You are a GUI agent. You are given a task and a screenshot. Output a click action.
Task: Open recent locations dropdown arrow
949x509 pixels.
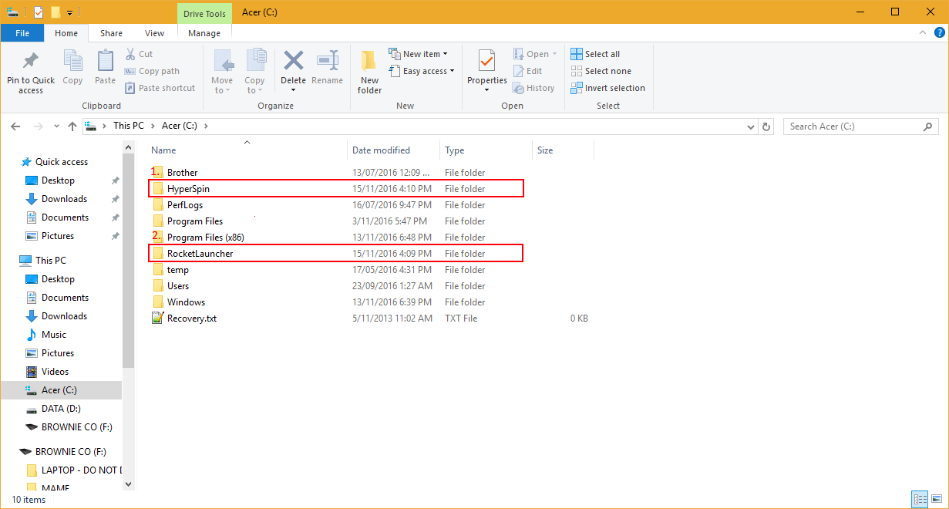(56, 126)
